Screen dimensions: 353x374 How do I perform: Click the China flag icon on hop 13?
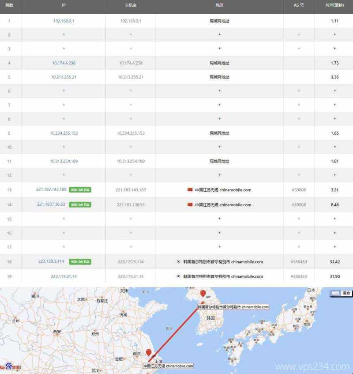(x=190, y=190)
